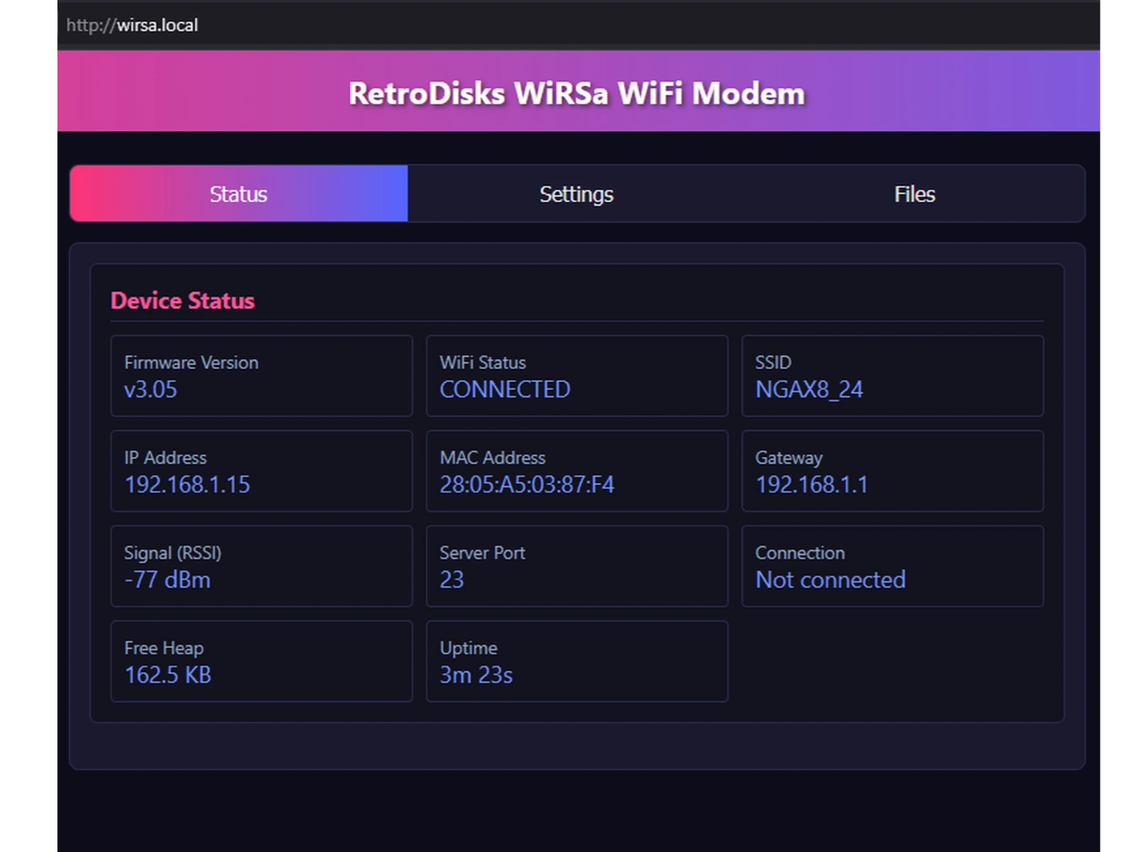Click the SSID label
1136x852 pixels.
(773, 362)
